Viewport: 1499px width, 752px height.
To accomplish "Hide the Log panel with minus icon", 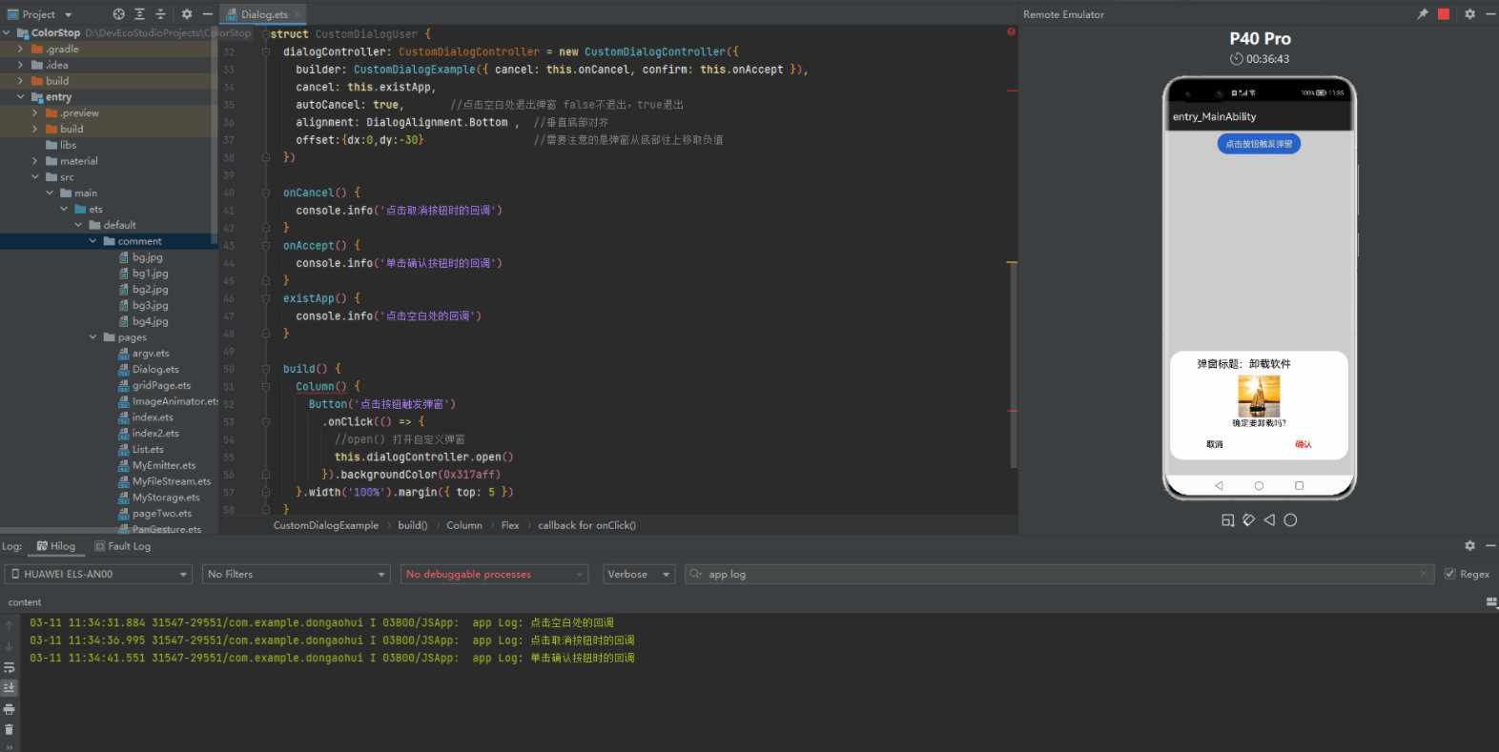I will coord(1489,546).
